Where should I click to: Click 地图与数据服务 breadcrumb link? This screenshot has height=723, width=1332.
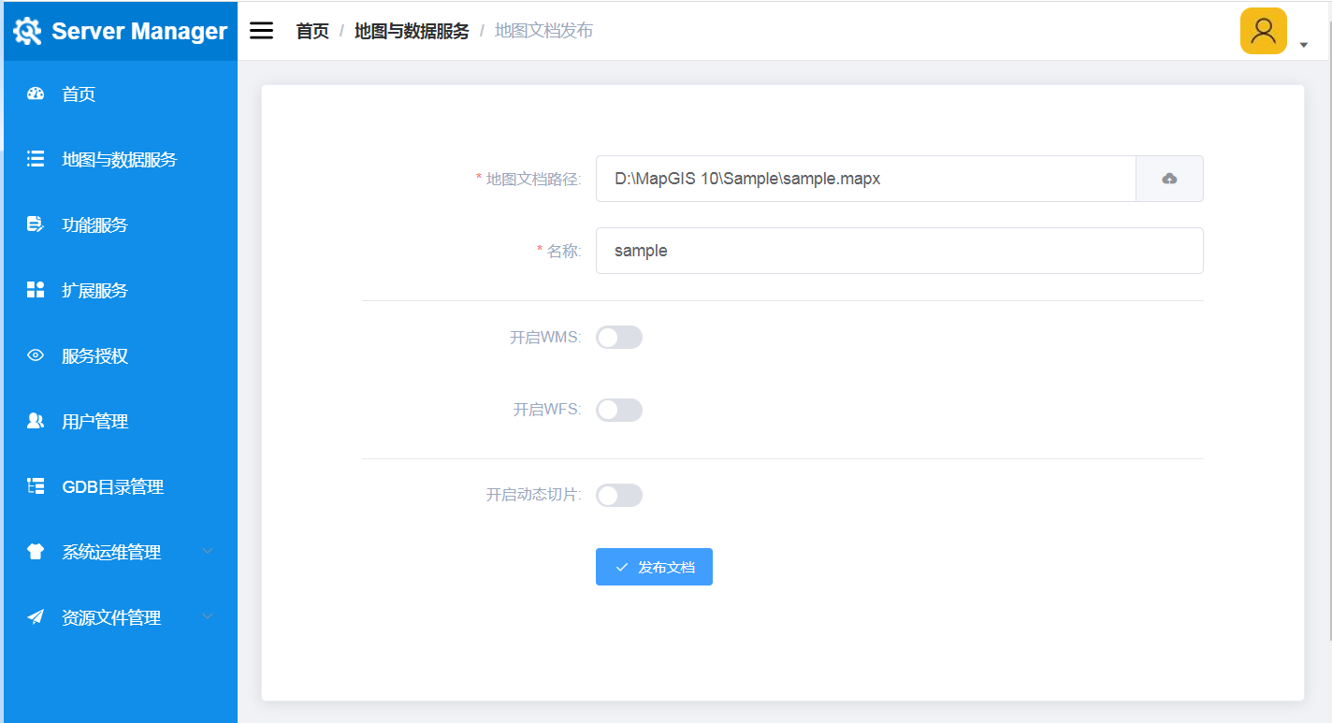(412, 31)
